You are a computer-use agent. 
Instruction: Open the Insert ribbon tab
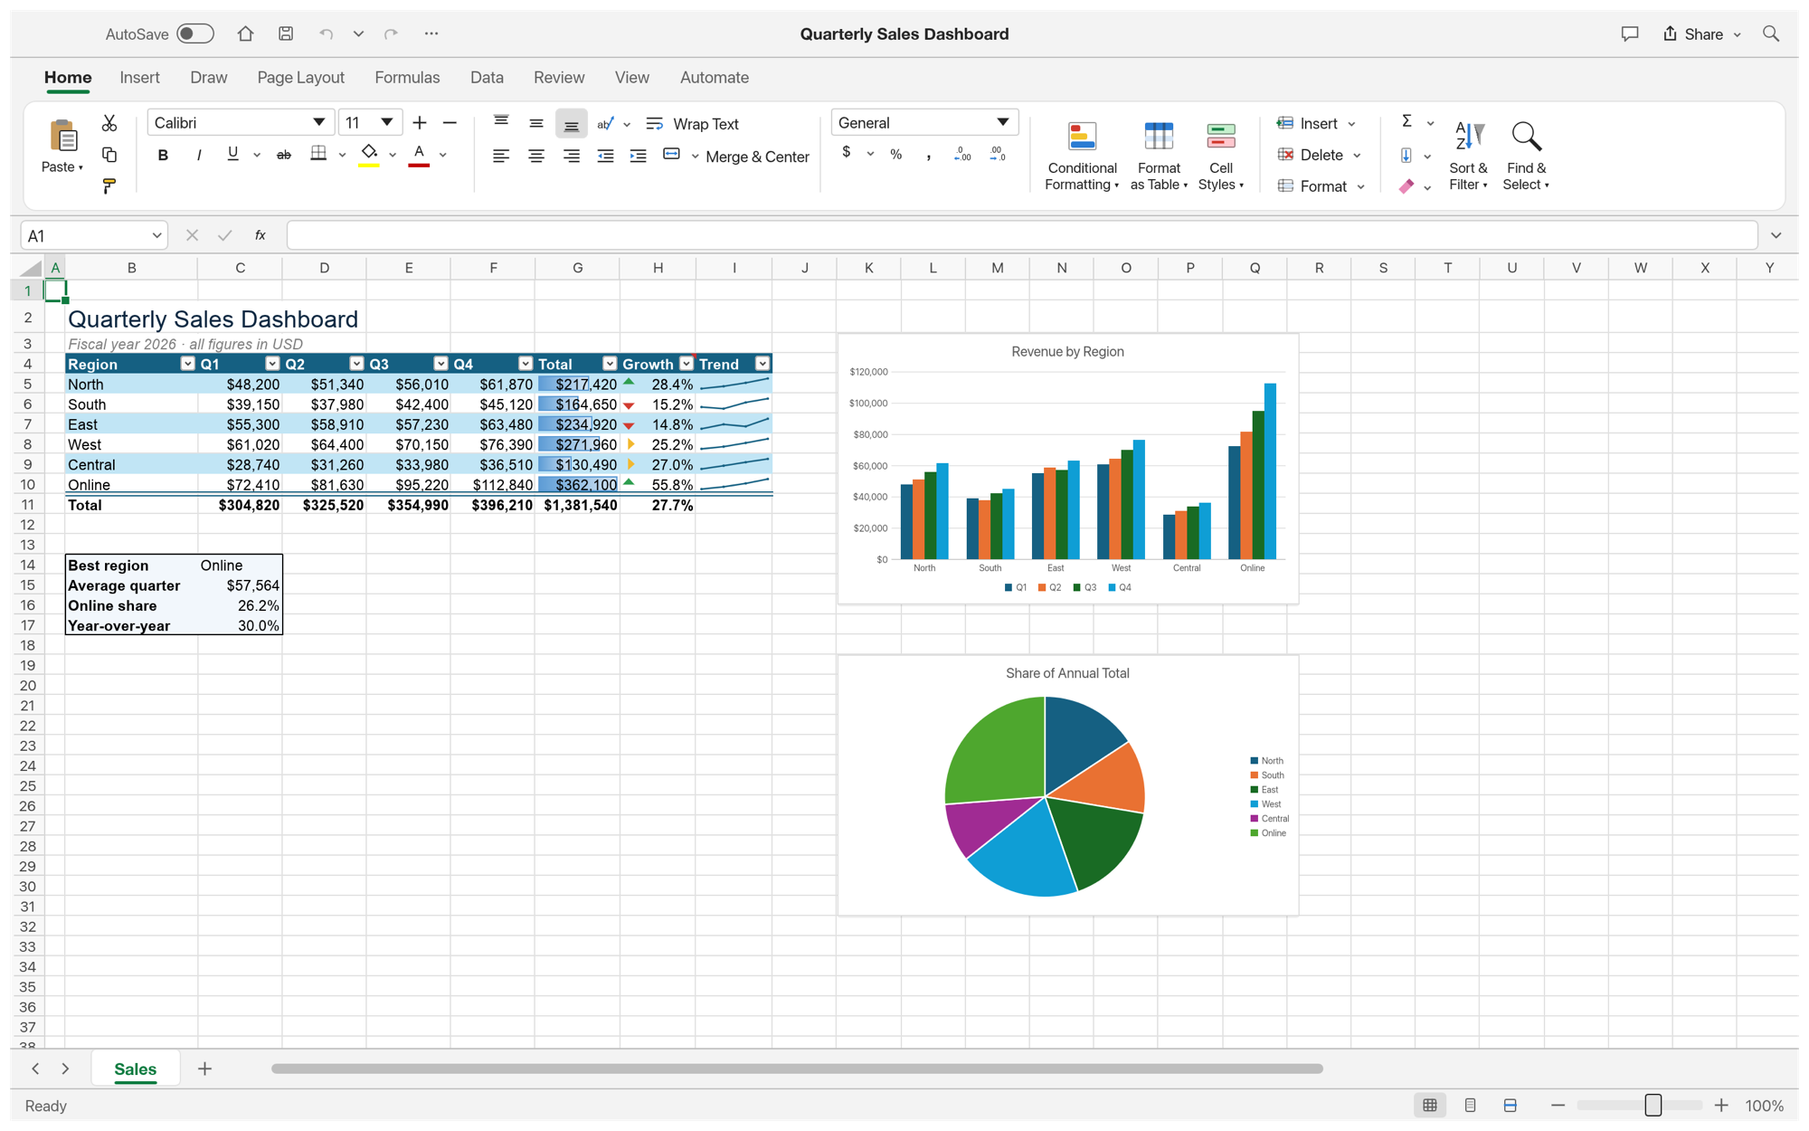click(x=139, y=78)
